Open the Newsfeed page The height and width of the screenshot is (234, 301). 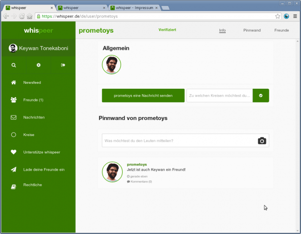pos(32,82)
